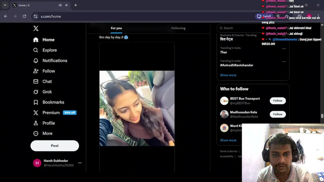Viewport: 324px width, 182px height.
Task: Open the Grok icon
Action: 36,92
